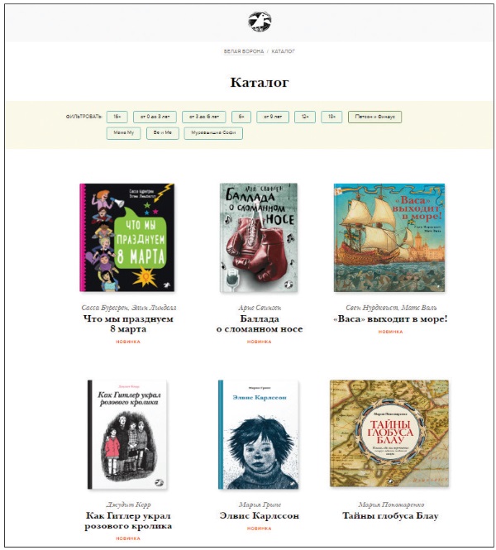Toggle the «от 0 до 3 лет» filter
496x550 pixels.
pyautogui.click(x=155, y=117)
